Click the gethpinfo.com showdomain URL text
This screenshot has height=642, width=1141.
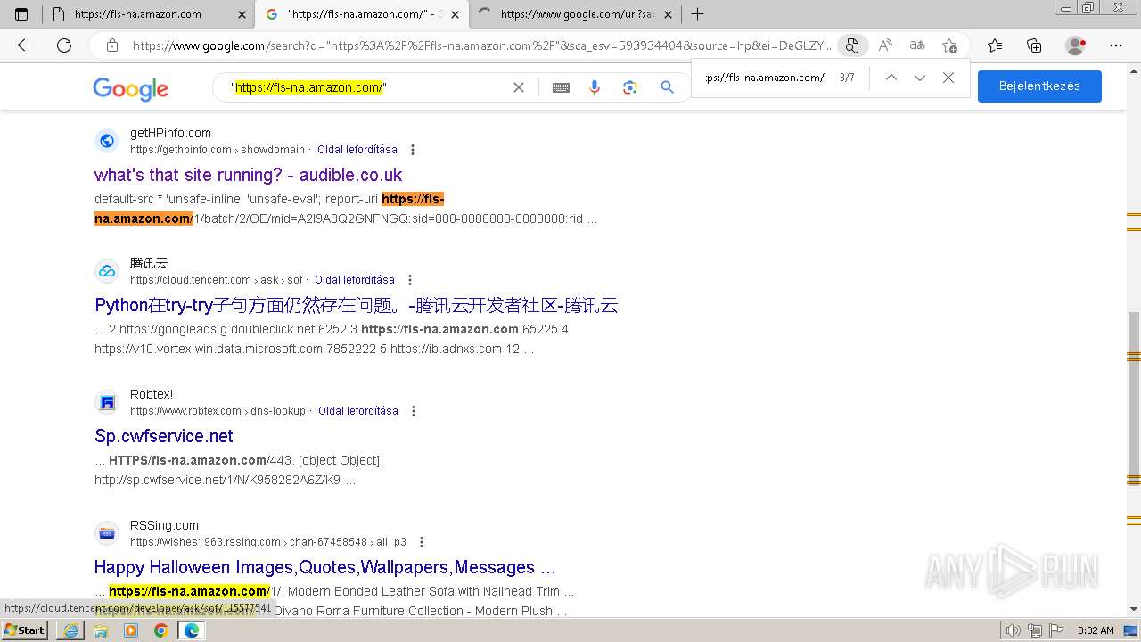[218, 150]
